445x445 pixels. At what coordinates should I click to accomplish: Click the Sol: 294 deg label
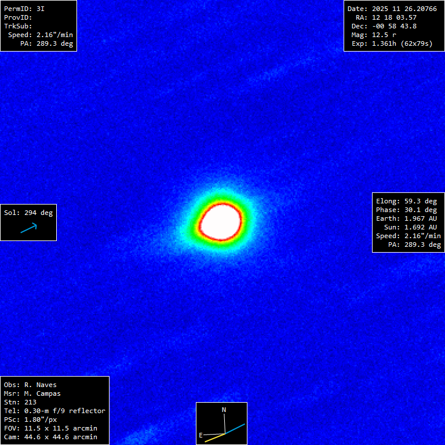[28, 213]
